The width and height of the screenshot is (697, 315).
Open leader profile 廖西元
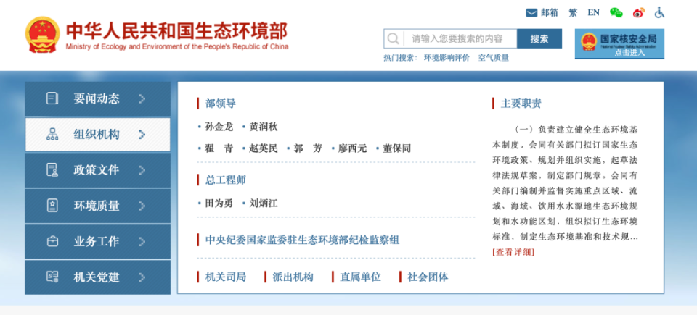[x=353, y=148]
